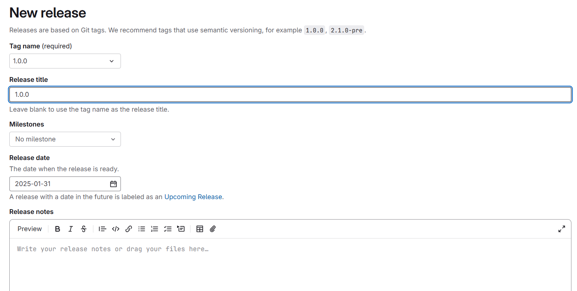Click 'The date when the release is ready.' text
577x291 pixels.
click(x=64, y=169)
